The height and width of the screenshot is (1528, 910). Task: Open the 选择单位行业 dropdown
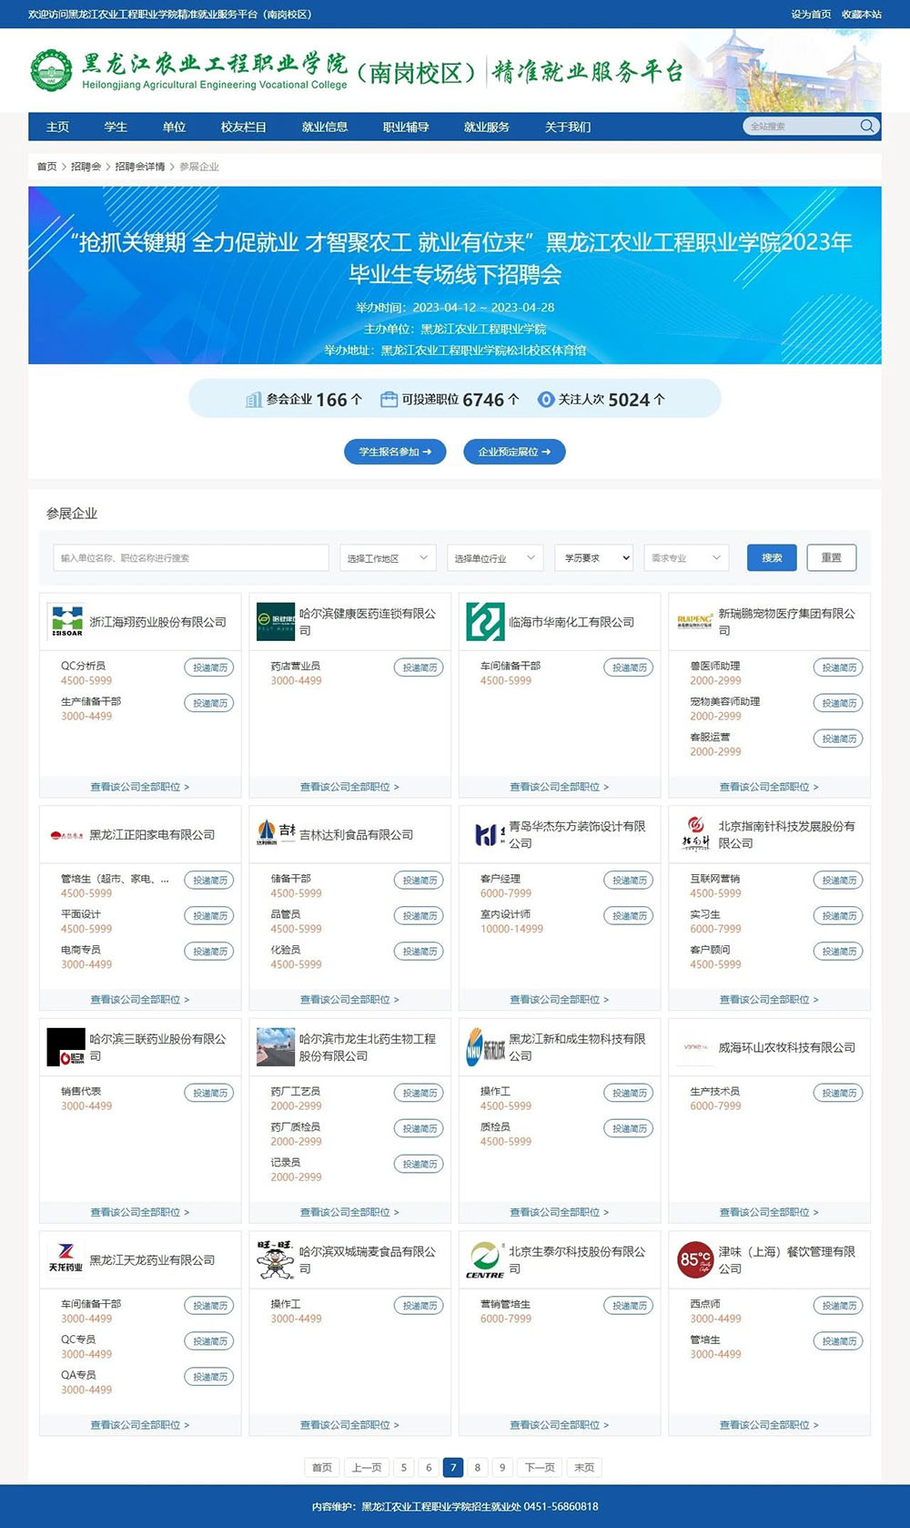coord(495,558)
